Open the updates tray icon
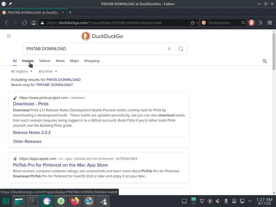This screenshot has height=207, width=276. pos(210,201)
